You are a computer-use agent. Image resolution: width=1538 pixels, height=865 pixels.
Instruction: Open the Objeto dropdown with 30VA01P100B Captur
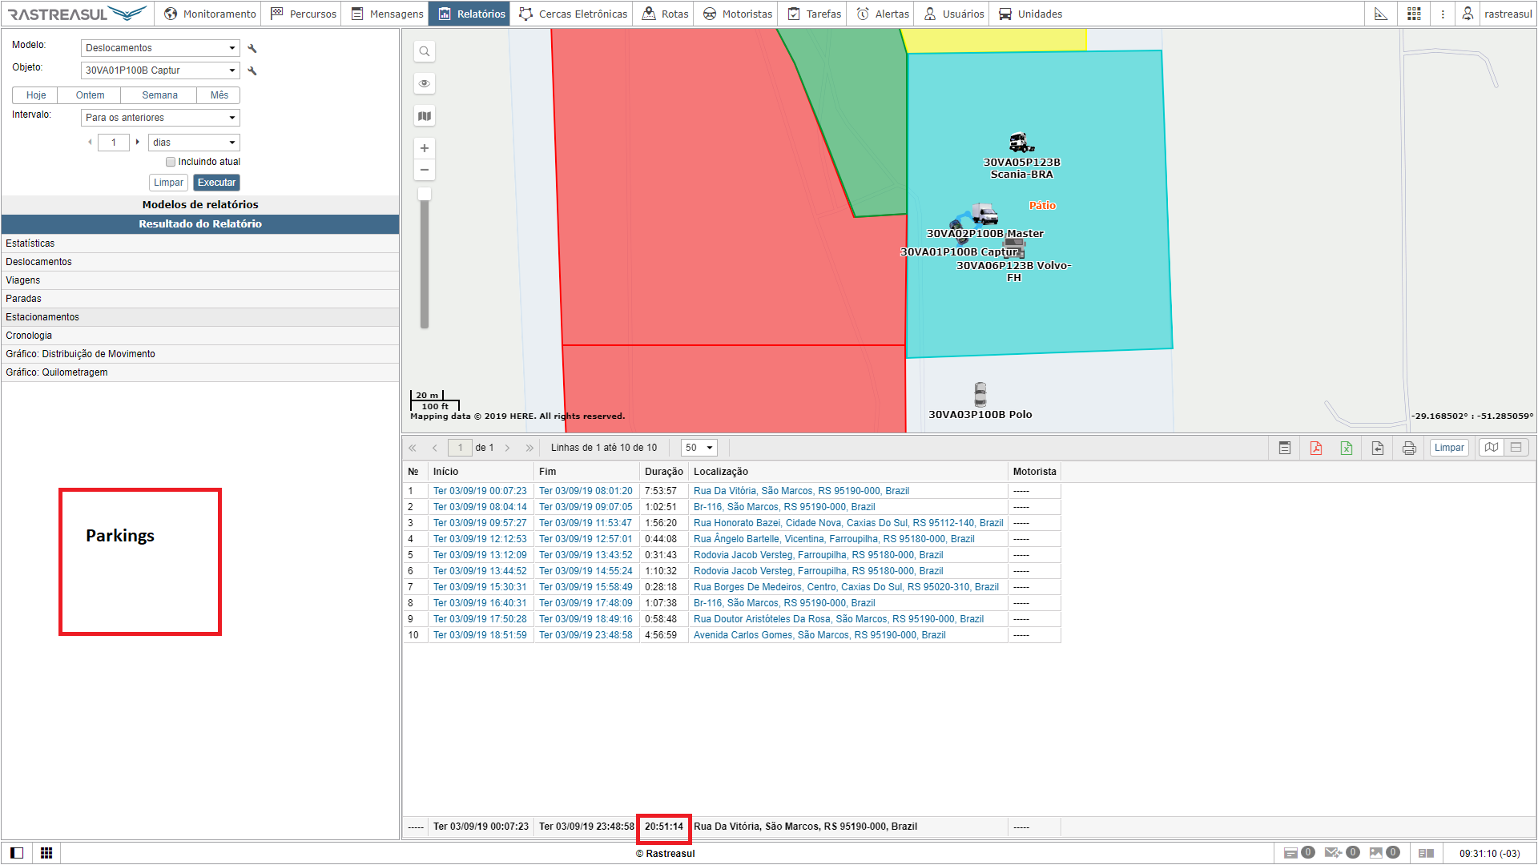pyautogui.click(x=160, y=70)
